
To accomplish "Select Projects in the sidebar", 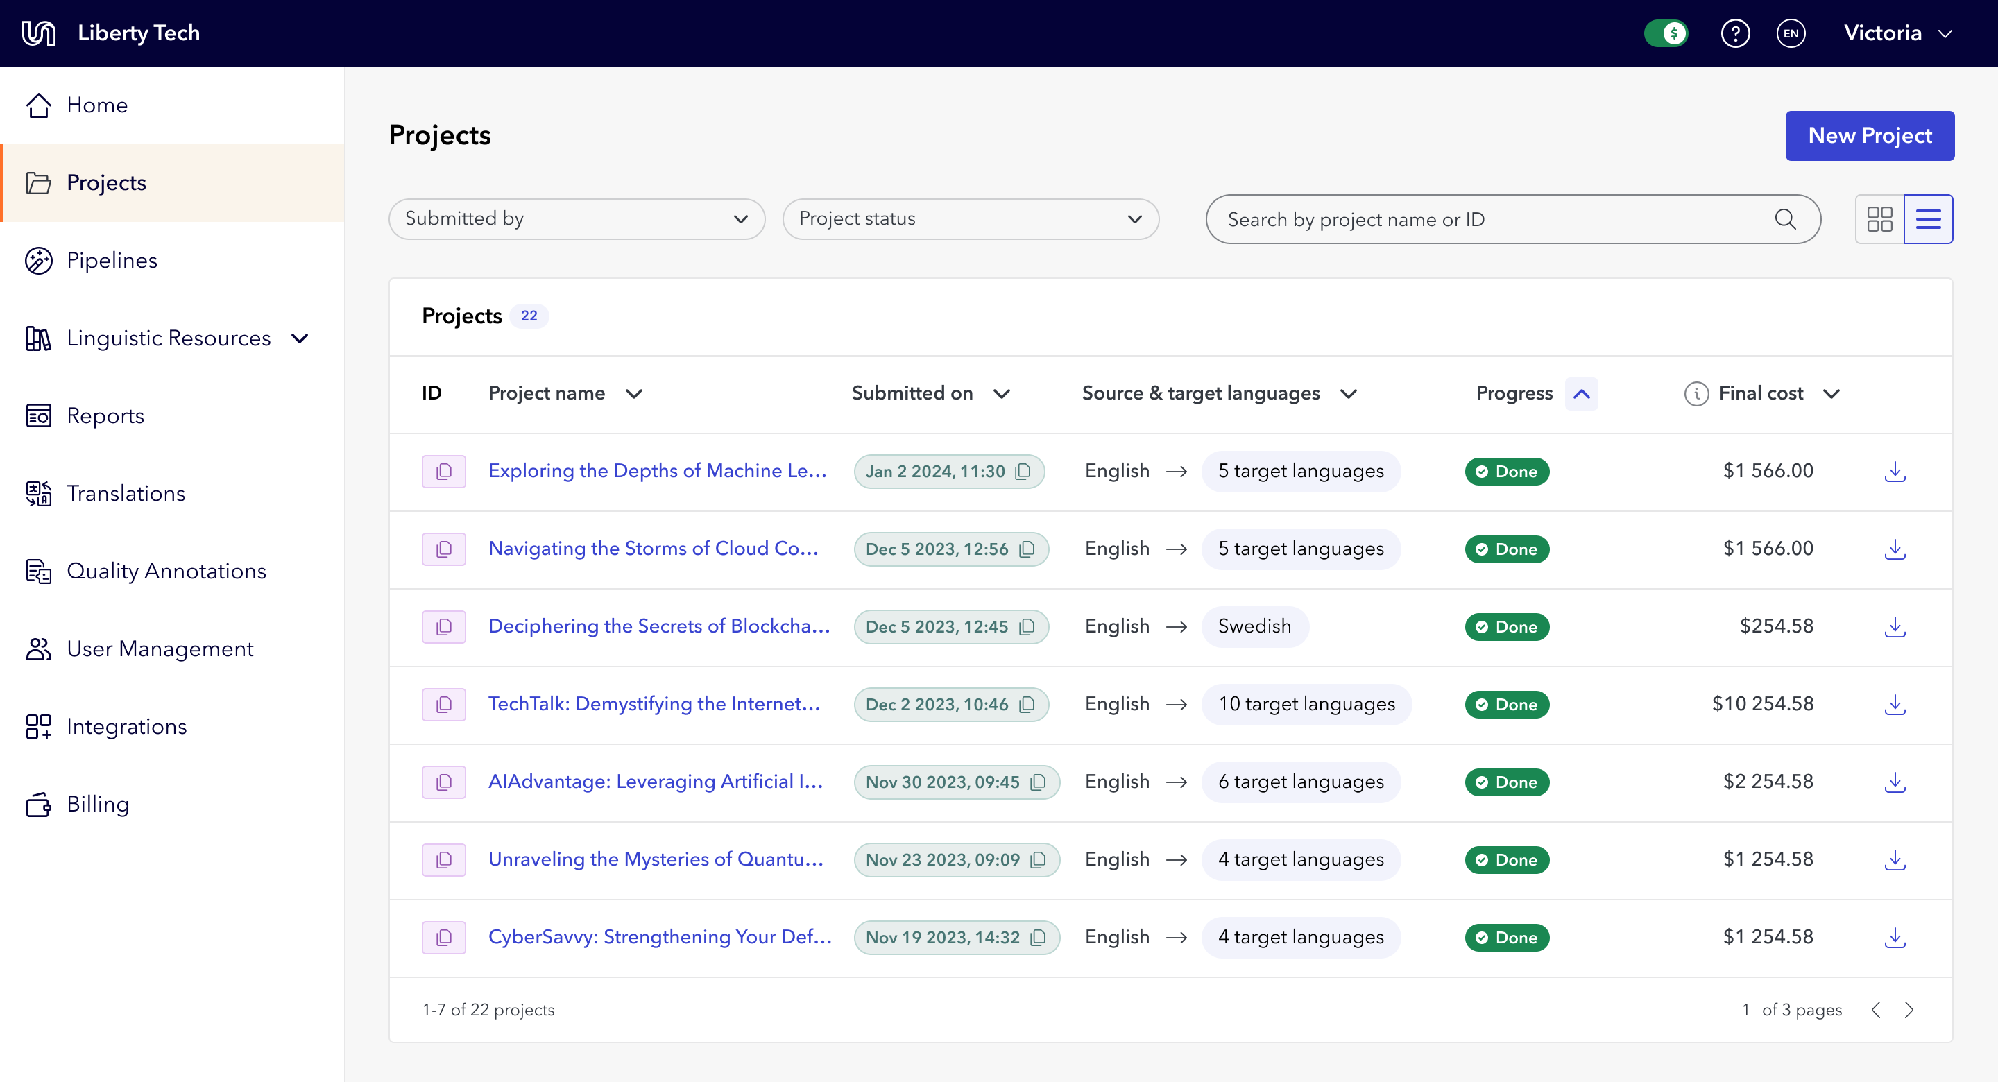I will coord(106,183).
